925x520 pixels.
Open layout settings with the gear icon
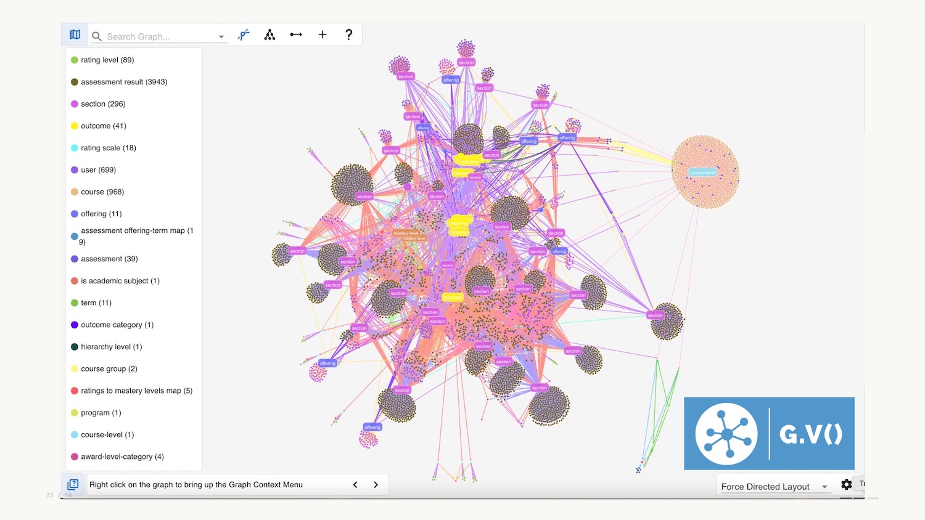(846, 485)
